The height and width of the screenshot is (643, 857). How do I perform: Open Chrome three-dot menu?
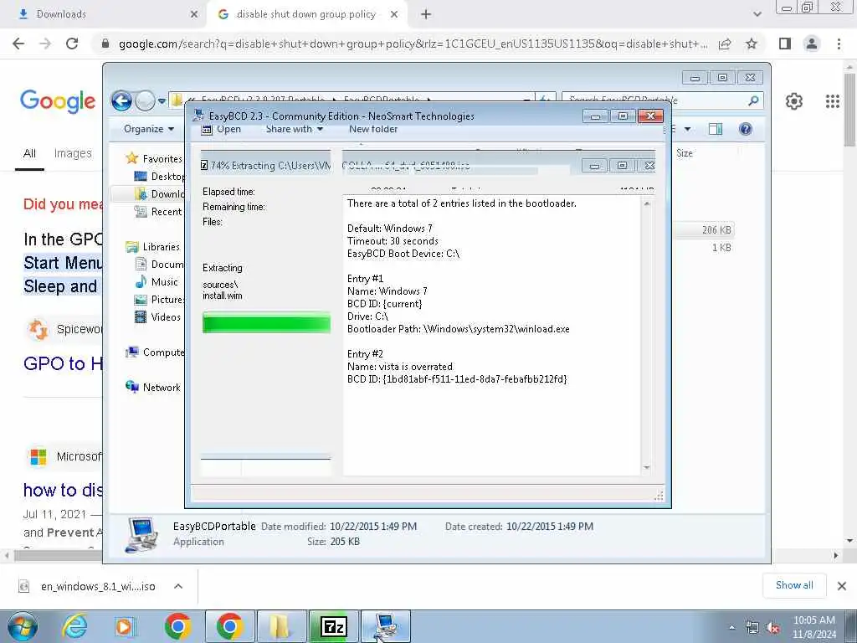pyautogui.click(x=839, y=44)
